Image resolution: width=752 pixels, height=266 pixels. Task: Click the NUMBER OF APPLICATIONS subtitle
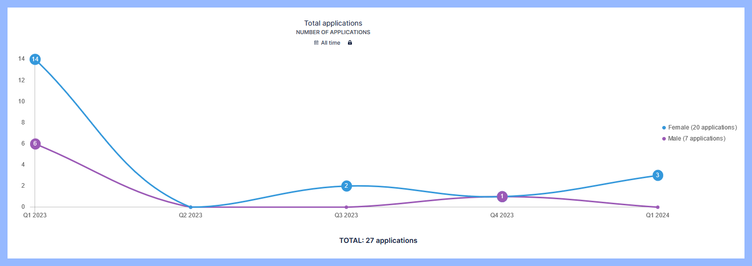333,33
